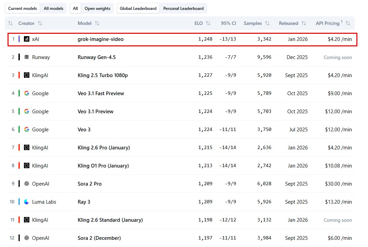Sort table by rank arrows icon
Viewport: 368px width, 247px height.
[x=10, y=23]
